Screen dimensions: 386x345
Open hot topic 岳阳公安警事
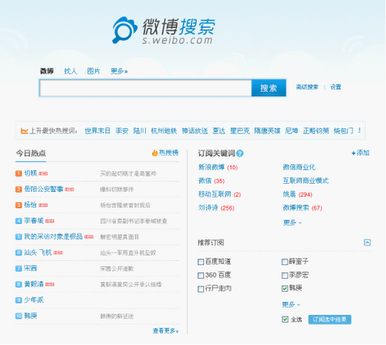[44, 189]
